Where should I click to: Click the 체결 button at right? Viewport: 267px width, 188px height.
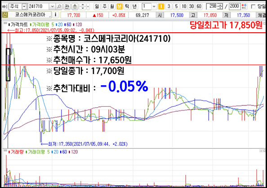pos(262,15)
